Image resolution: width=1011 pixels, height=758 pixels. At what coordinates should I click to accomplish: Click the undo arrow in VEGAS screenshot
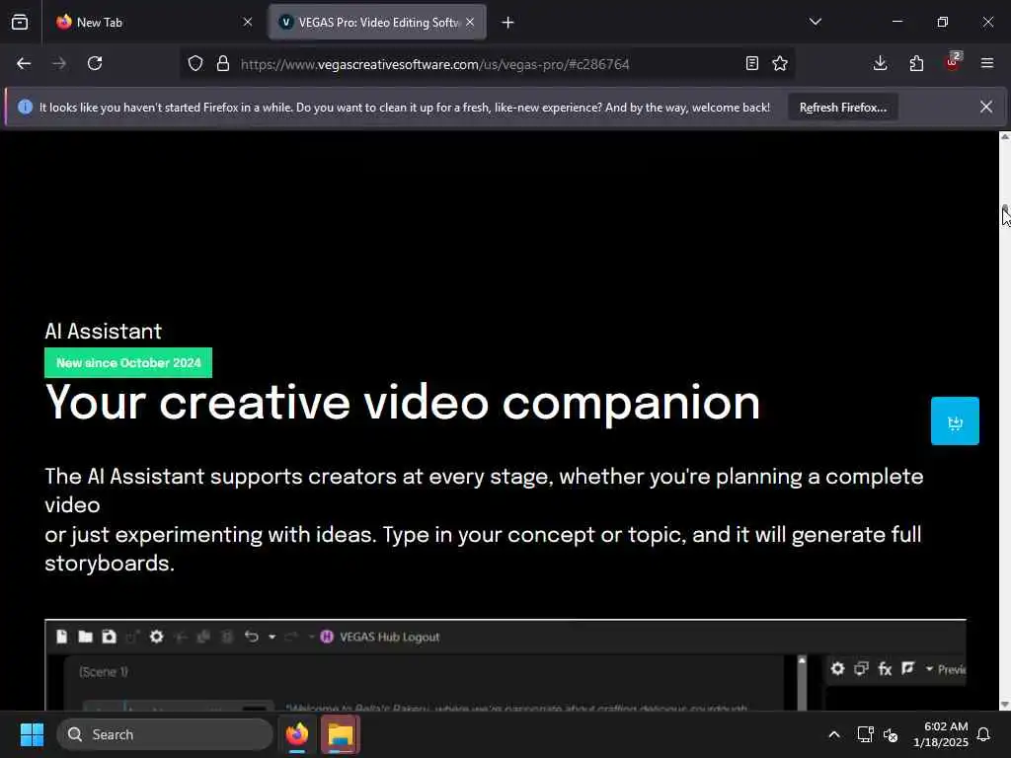252,637
